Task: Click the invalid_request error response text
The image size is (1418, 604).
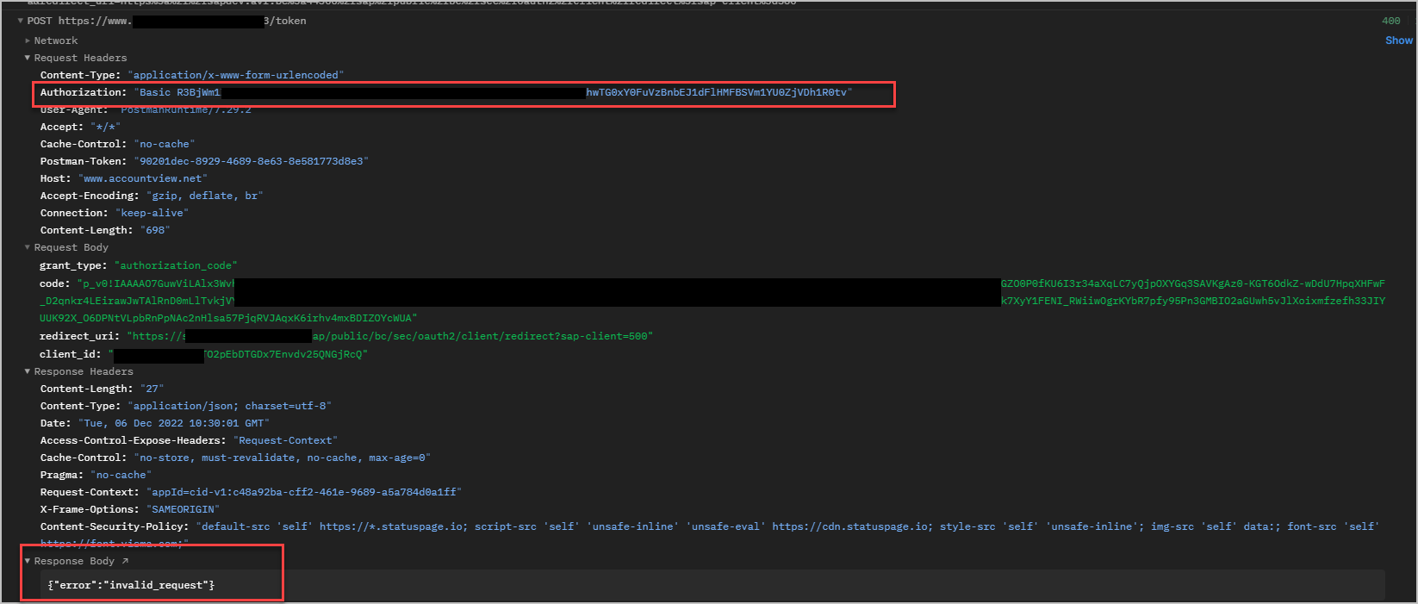Action: [131, 585]
